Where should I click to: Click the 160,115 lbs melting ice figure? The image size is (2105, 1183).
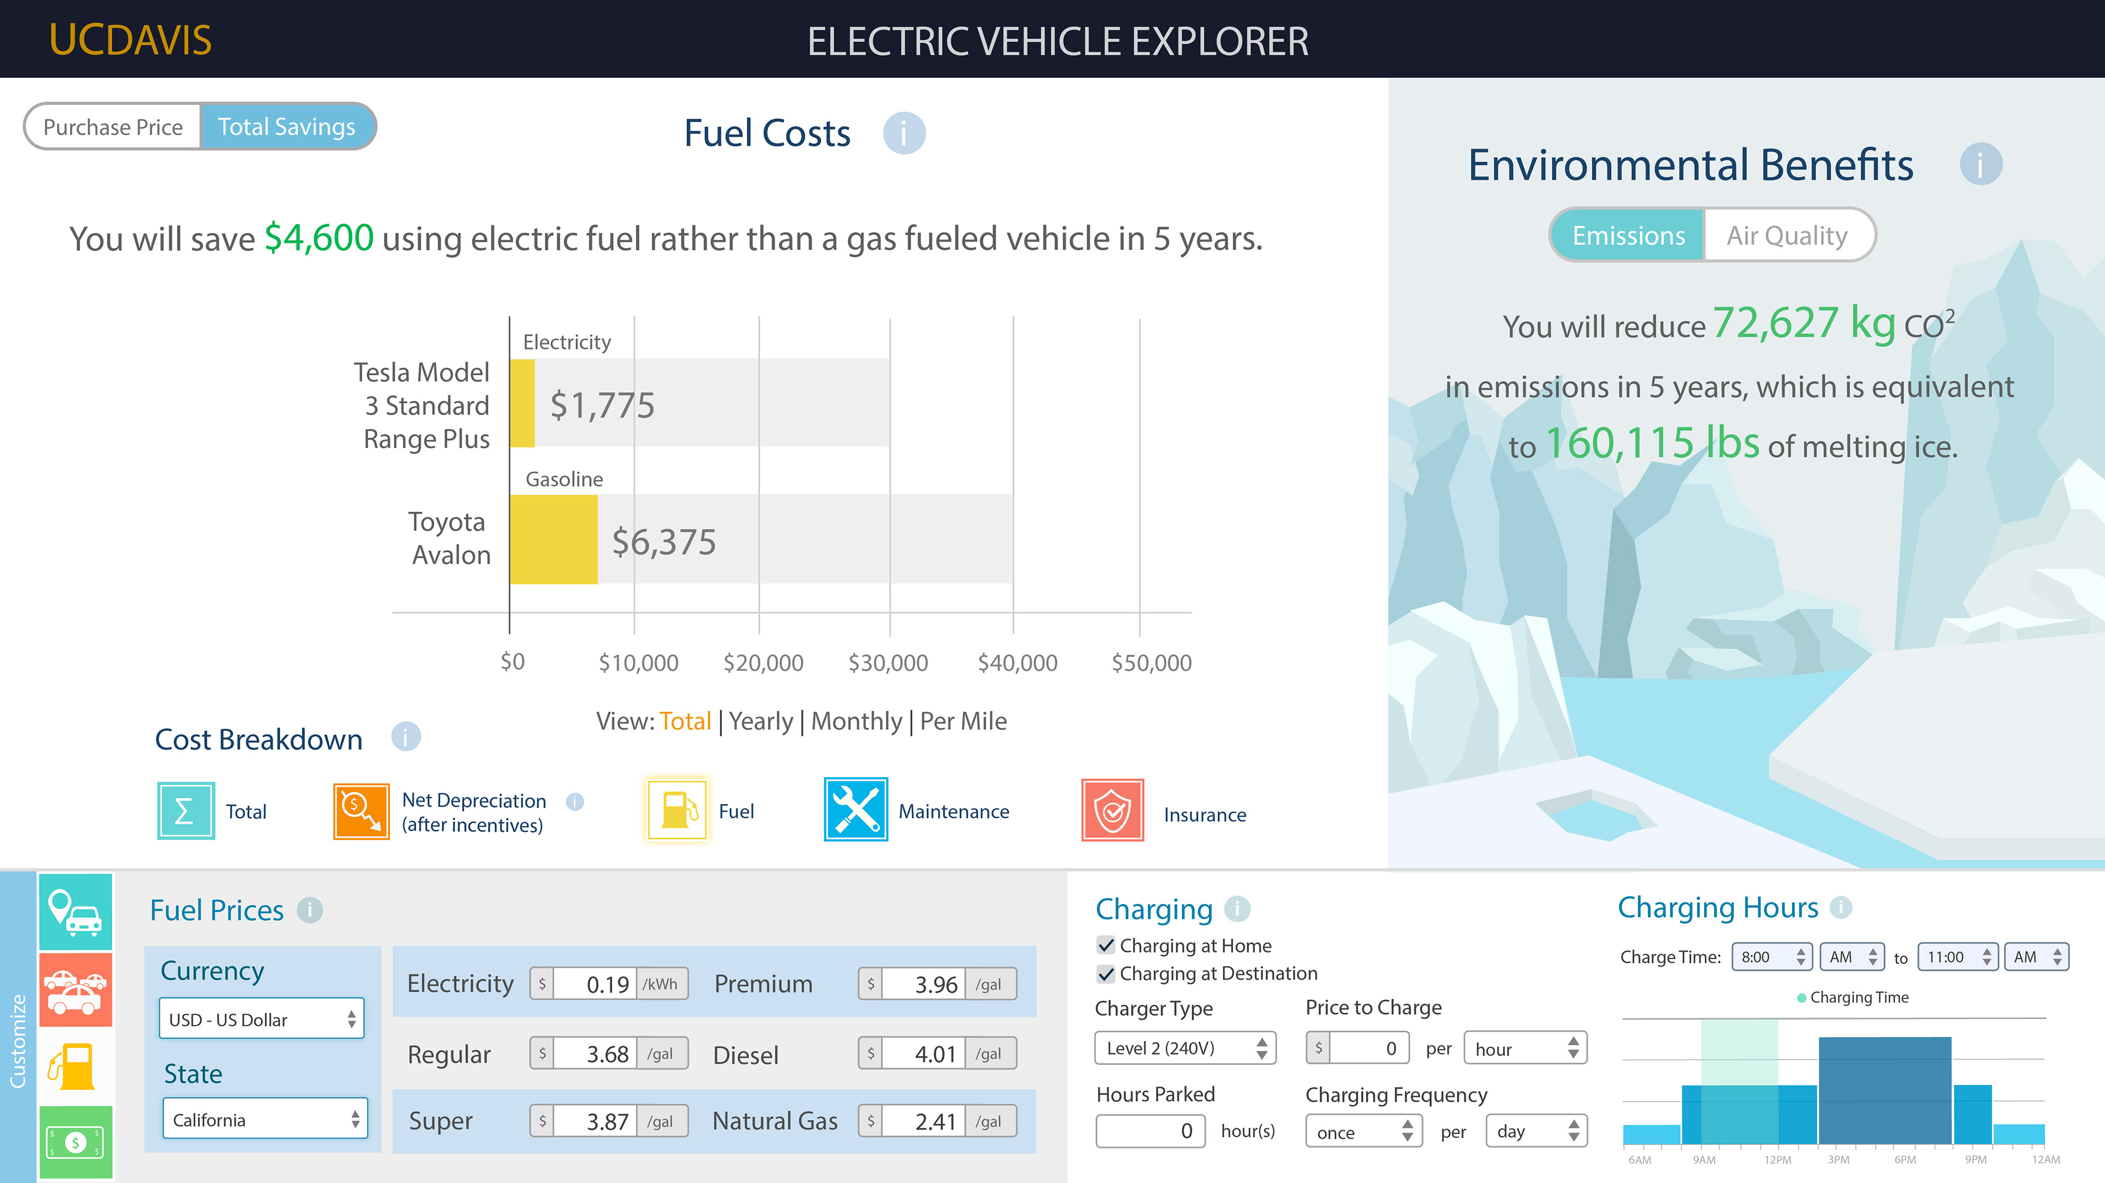click(x=1652, y=444)
